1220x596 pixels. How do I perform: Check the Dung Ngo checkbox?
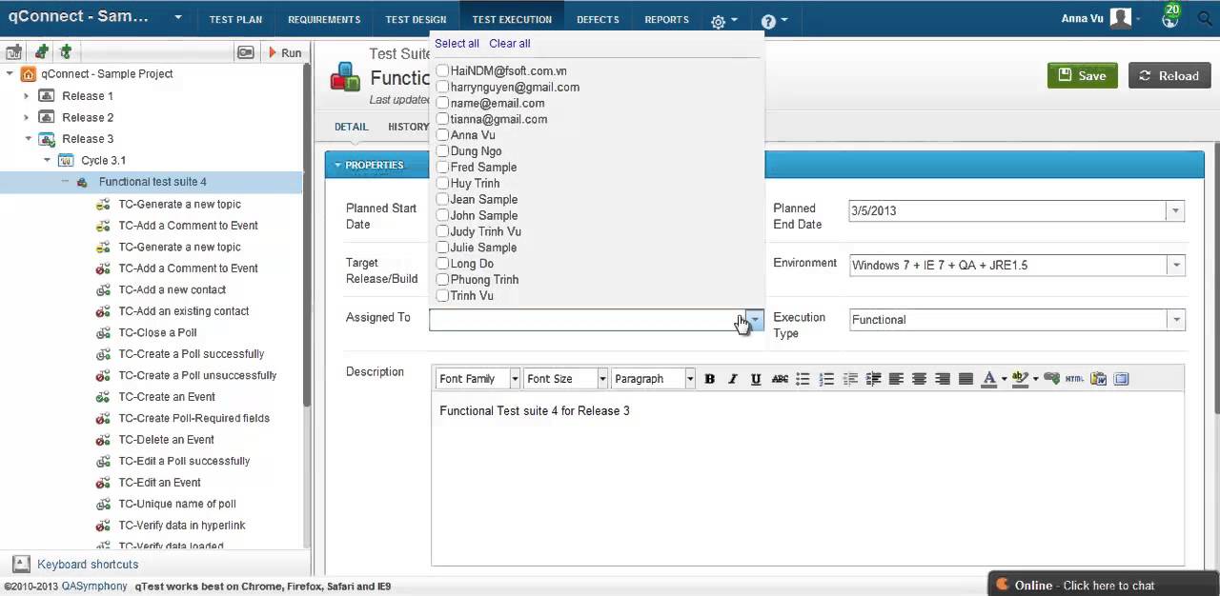[442, 151]
